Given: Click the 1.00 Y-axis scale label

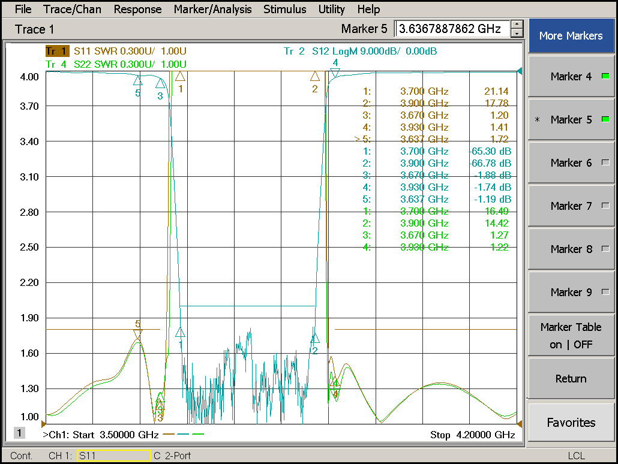Looking at the screenshot, I should (x=29, y=417).
